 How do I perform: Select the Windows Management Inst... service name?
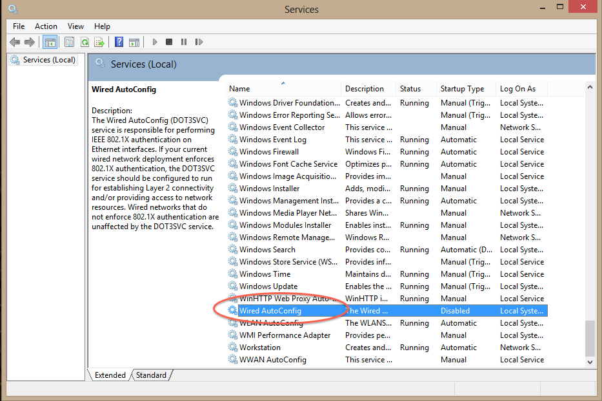click(289, 201)
